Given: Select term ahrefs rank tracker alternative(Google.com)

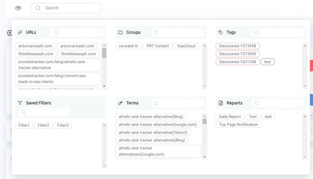Looking at the screenshot, I should pyautogui.click(x=158, y=125).
